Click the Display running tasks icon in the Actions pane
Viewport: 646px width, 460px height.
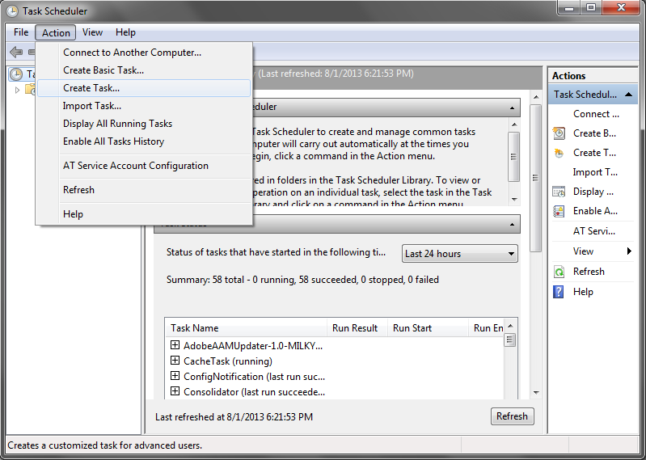559,192
